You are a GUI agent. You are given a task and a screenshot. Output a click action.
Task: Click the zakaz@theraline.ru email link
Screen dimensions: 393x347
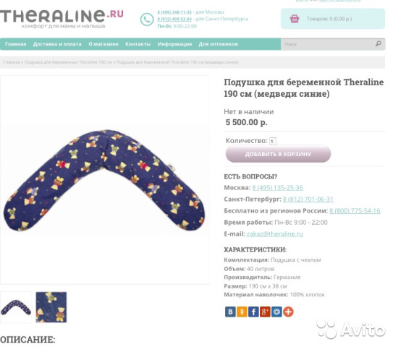(x=275, y=234)
